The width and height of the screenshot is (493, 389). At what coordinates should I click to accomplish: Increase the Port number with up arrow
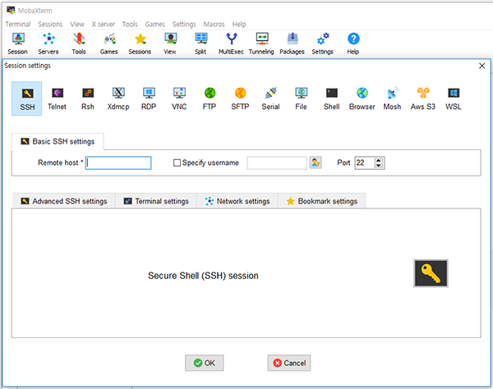[379, 160]
